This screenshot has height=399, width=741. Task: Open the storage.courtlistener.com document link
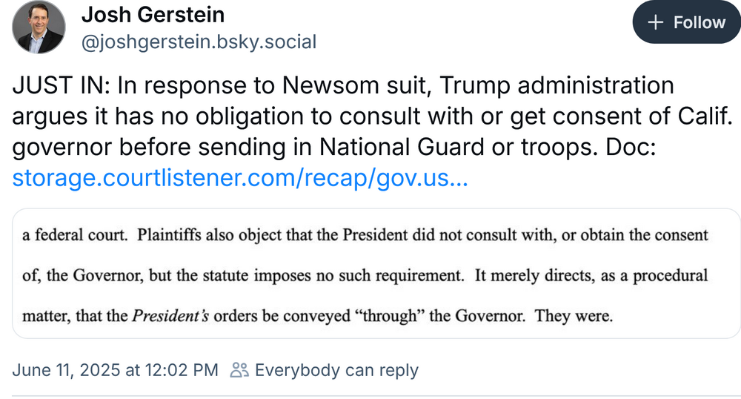[240, 178]
